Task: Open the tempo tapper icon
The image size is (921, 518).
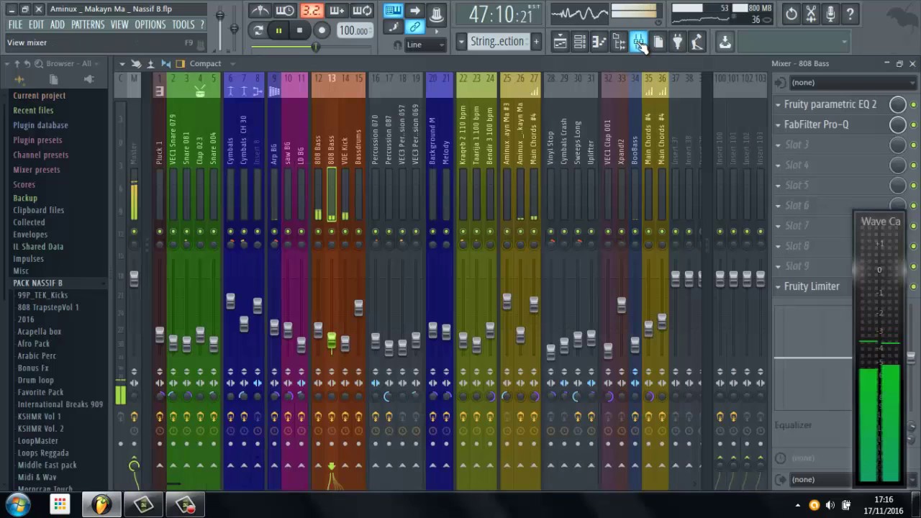Action: 697,42
